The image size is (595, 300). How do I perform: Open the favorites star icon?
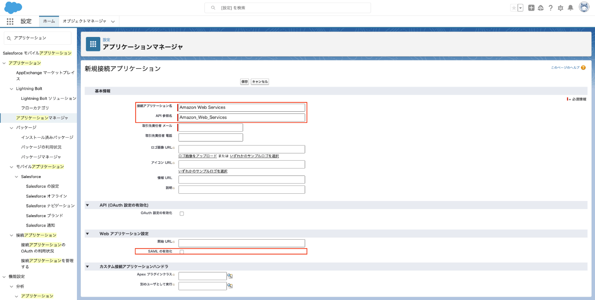pyautogui.click(x=514, y=8)
